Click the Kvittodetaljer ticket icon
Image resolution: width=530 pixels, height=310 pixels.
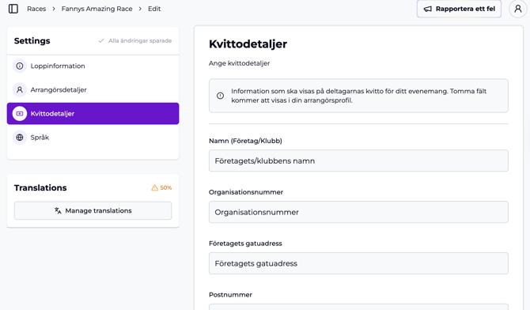point(20,114)
